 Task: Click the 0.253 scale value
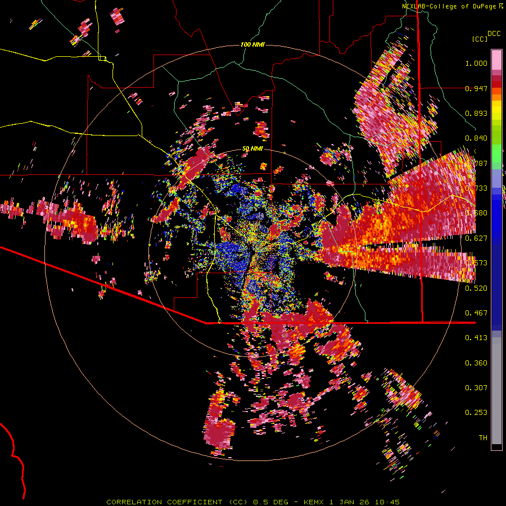tap(476, 413)
